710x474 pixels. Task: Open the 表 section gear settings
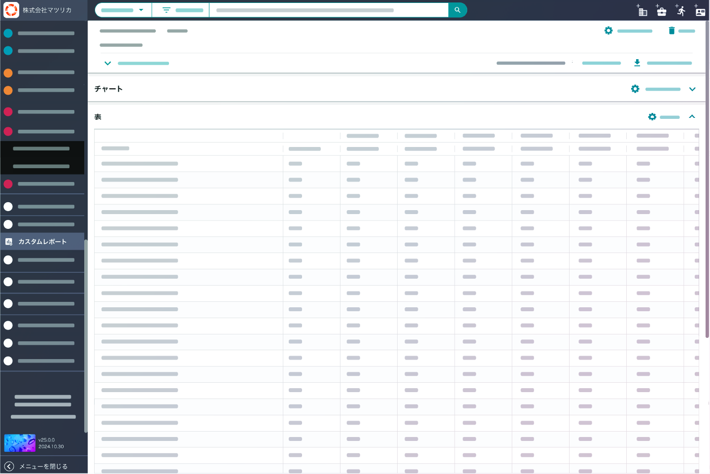pos(652,117)
